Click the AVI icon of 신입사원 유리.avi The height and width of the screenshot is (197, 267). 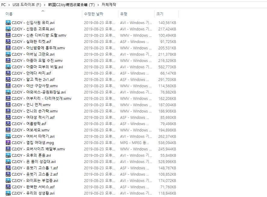8,23
